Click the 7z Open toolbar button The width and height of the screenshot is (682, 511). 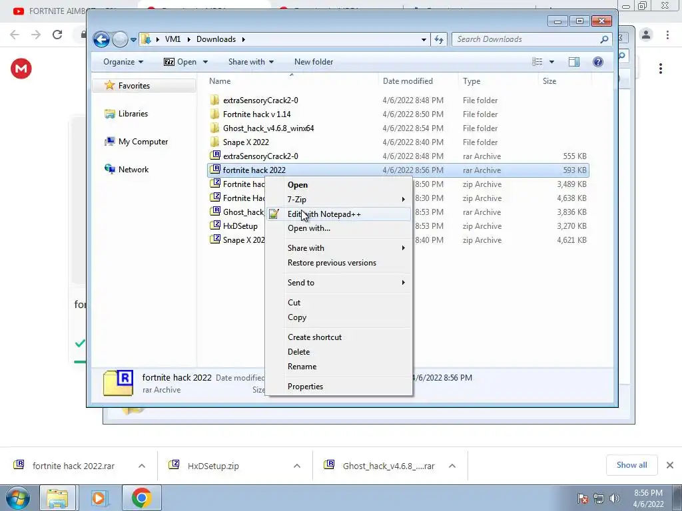[180, 62]
